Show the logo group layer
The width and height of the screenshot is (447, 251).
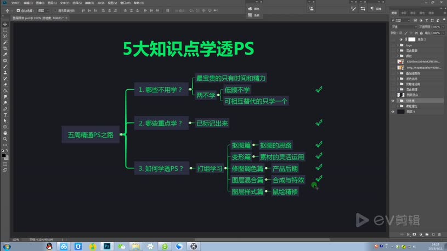(393, 45)
